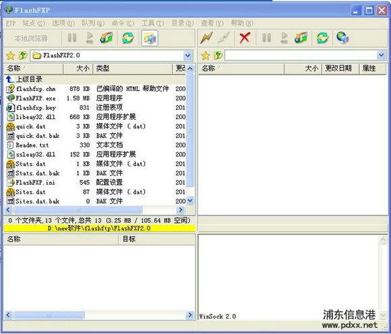Open the 命令 menu
Image resolution: width=391 pixels, height=334 pixels.
click(x=123, y=24)
